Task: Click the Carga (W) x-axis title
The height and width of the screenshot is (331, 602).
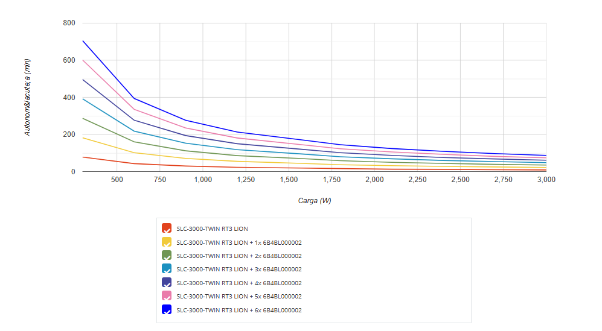Action: point(314,201)
